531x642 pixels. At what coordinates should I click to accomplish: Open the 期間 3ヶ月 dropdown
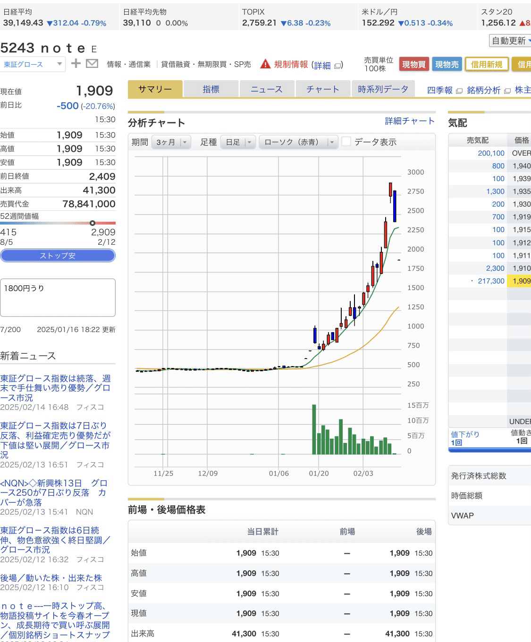pyautogui.click(x=171, y=142)
